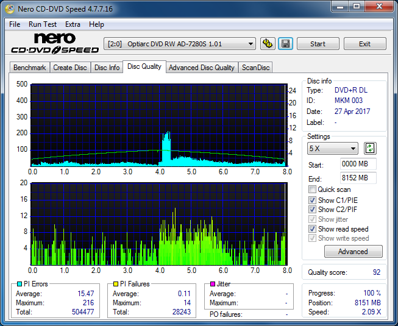Select the Disc Quality tab
The image size is (398, 326).
click(144, 66)
